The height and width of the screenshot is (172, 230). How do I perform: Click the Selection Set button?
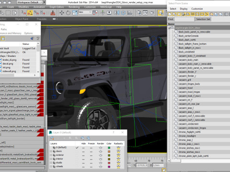click(x=203, y=19)
